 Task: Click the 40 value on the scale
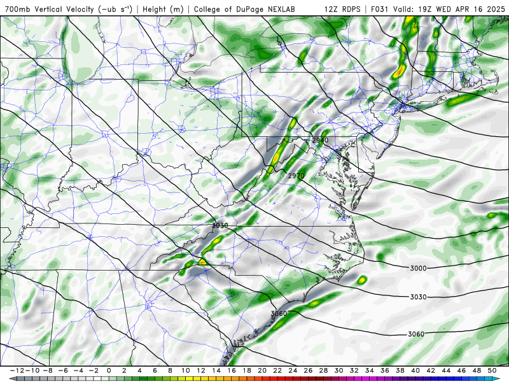coord(415,371)
